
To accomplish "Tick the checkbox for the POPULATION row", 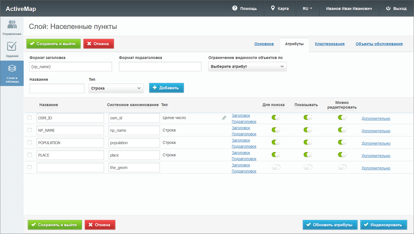I will tap(30, 142).
